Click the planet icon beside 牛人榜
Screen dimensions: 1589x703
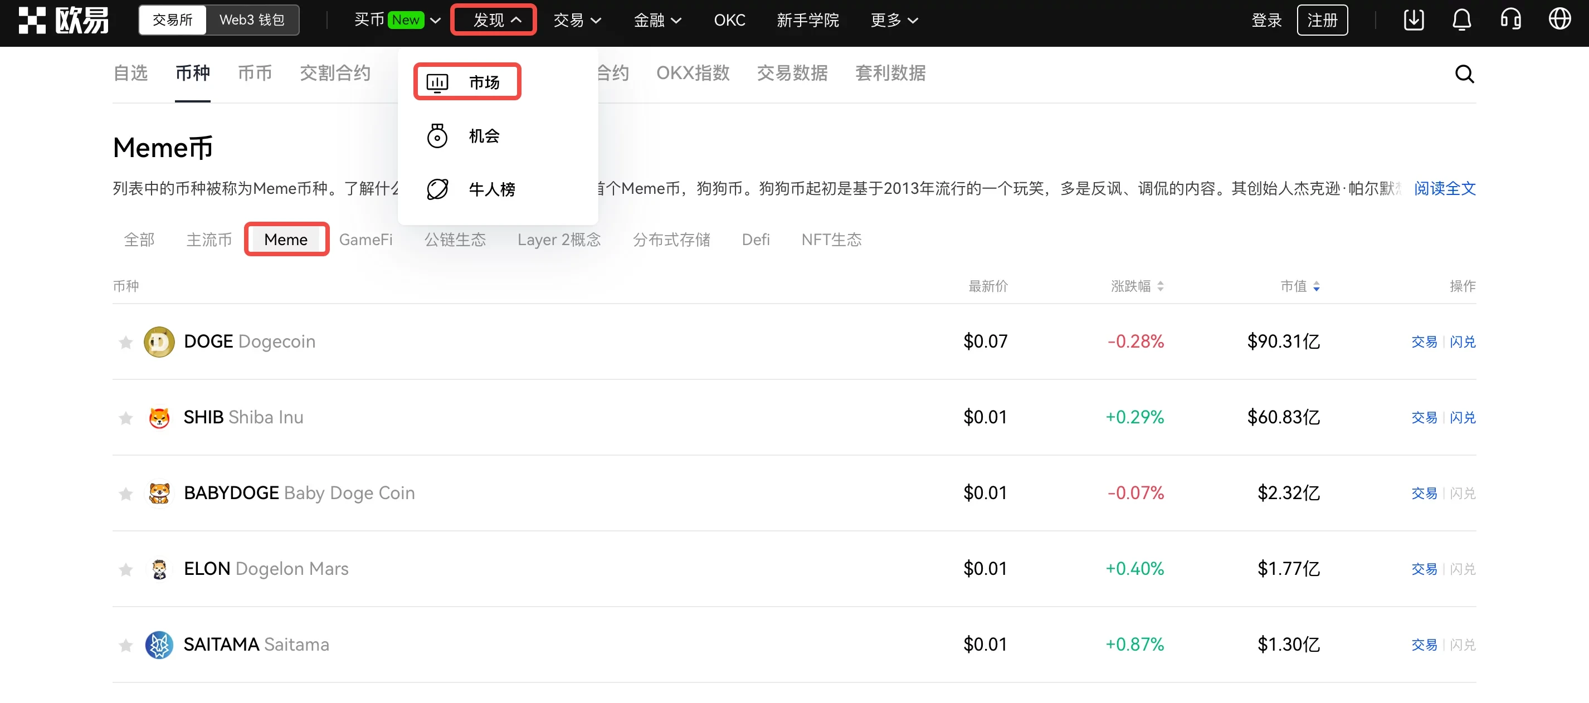437,189
